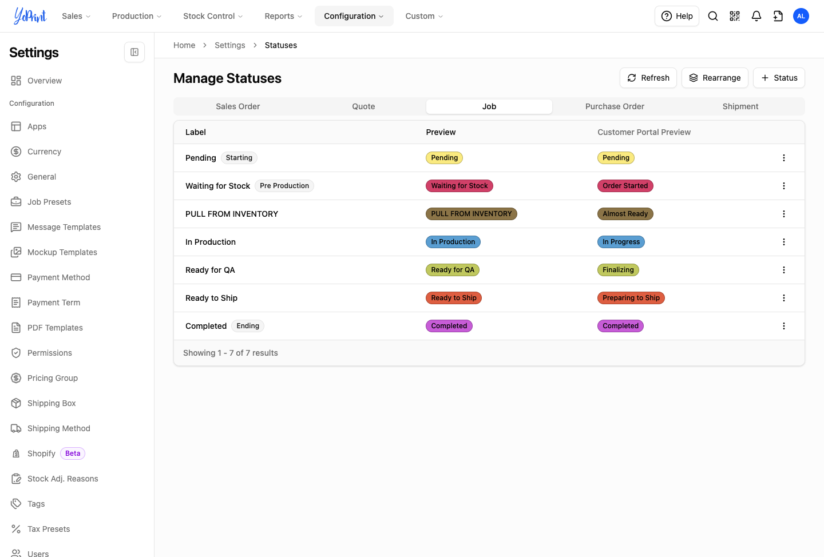
Task: Add a new Status
Action: (x=779, y=78)
